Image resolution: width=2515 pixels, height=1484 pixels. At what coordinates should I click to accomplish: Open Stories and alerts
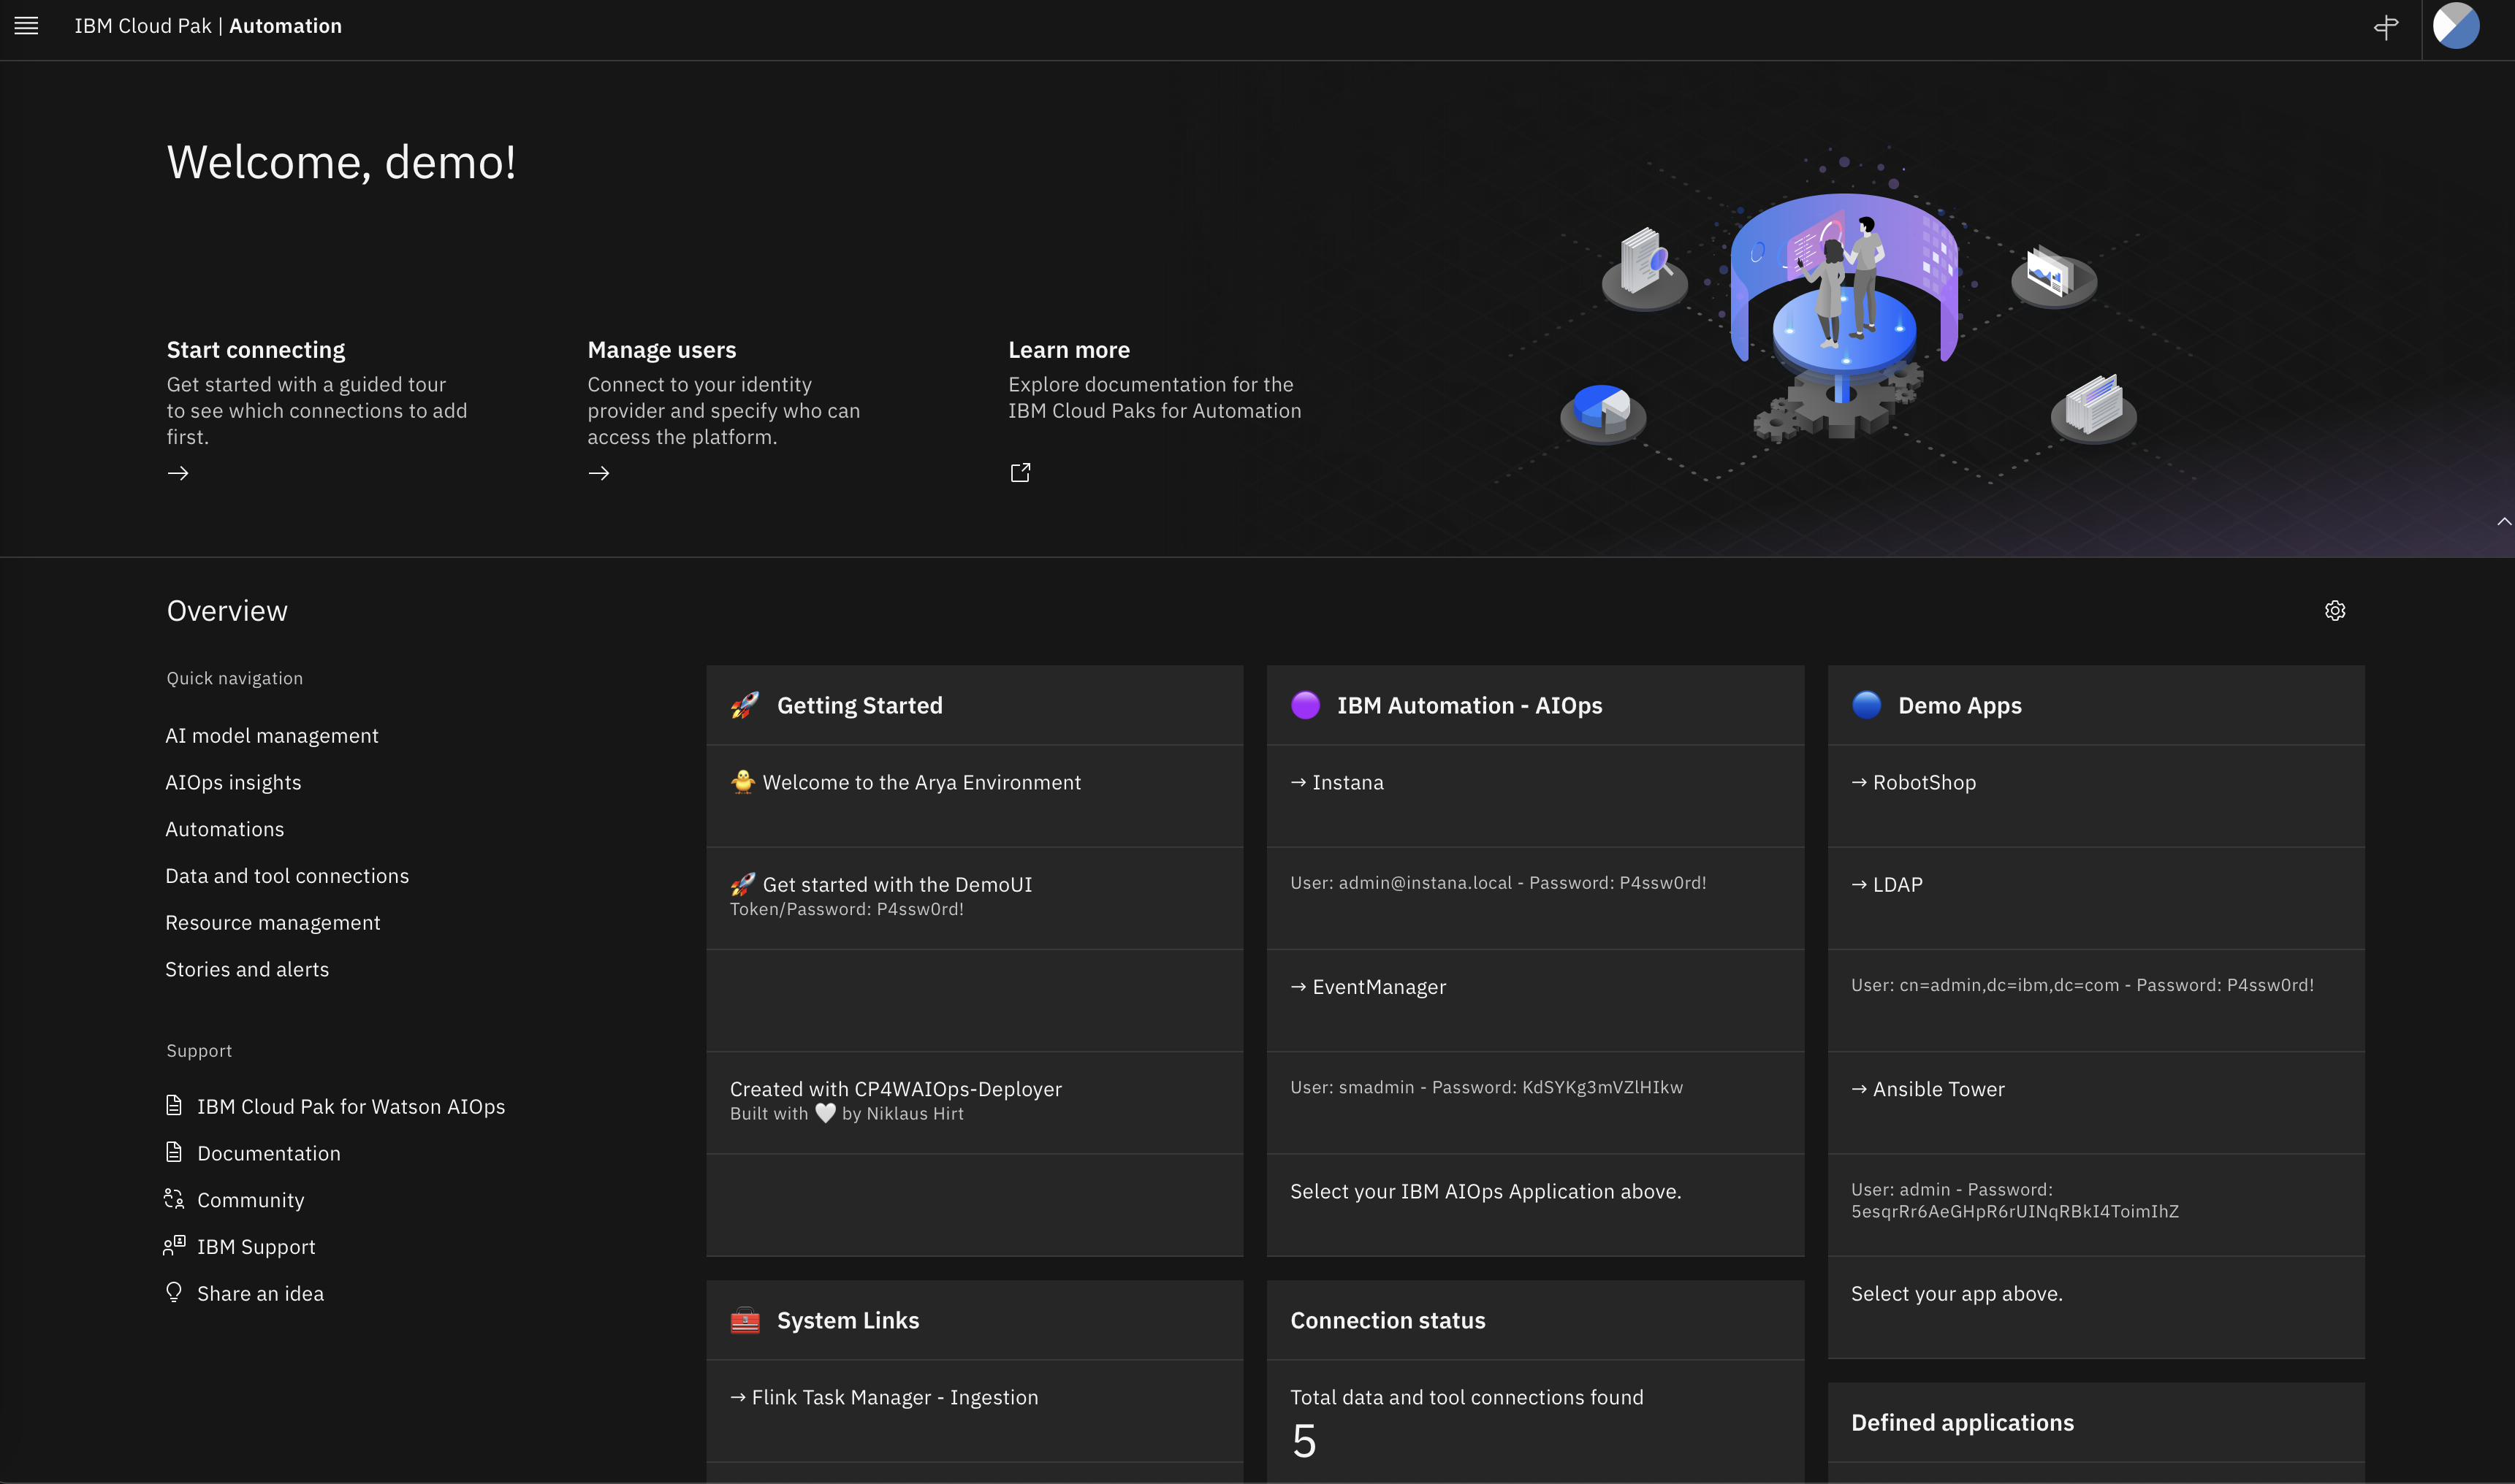coord(247,970)
